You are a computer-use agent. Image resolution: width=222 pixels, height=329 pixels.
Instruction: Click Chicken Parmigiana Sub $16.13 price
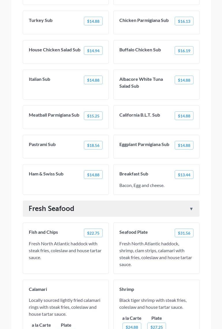pyautogui.click(x=184, y=21)
